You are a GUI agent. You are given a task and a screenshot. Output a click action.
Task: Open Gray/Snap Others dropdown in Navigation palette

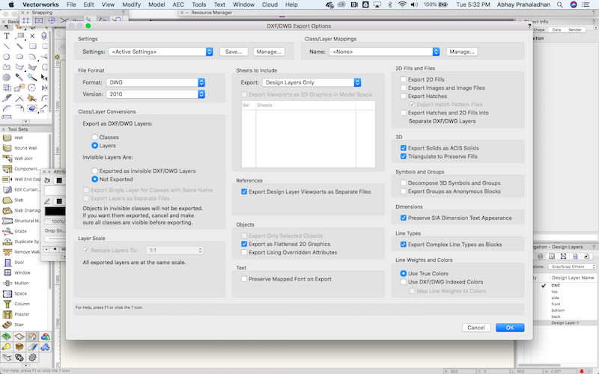coord(572,267)
